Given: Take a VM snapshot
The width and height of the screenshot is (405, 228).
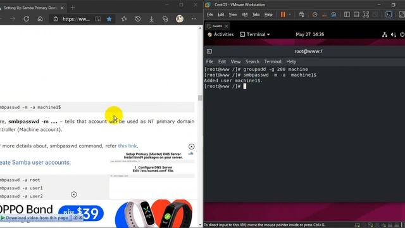Looking at the screenshot, I should (x=315, y=15).
